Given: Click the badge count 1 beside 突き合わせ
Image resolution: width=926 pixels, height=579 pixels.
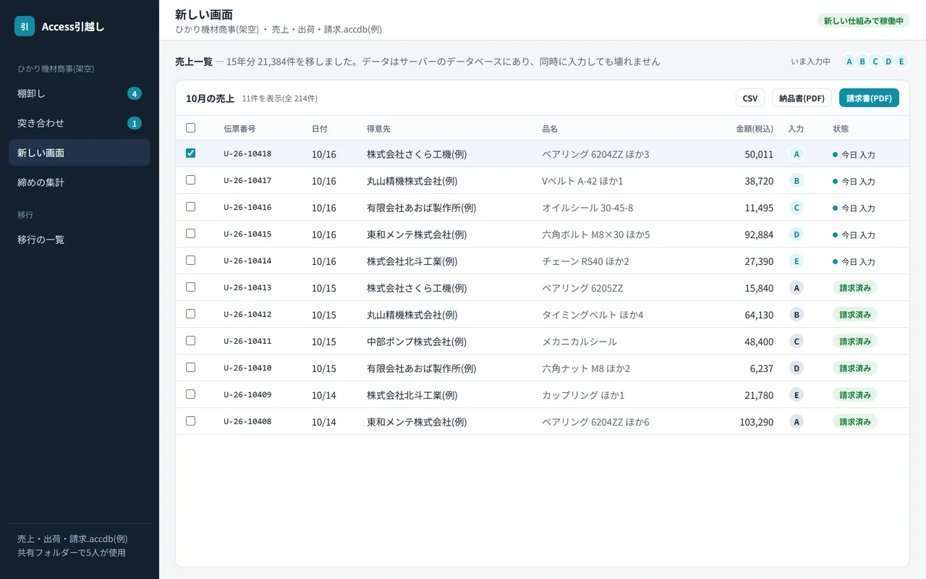Looking at the screenshot, I should [x=135, y=123].
